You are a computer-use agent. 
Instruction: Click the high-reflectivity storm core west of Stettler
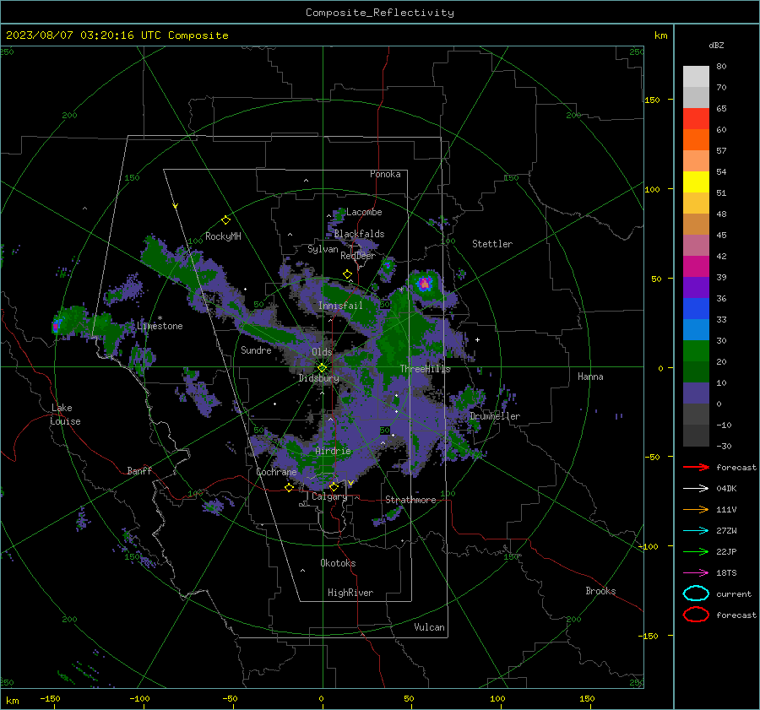point(425,284)
